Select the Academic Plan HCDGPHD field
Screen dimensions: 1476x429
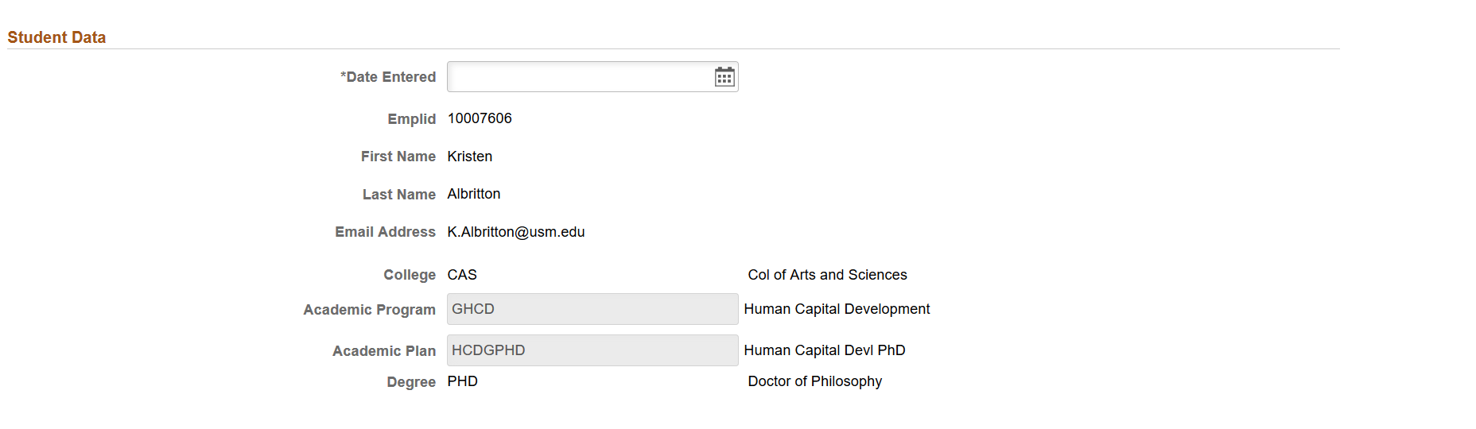592,350
